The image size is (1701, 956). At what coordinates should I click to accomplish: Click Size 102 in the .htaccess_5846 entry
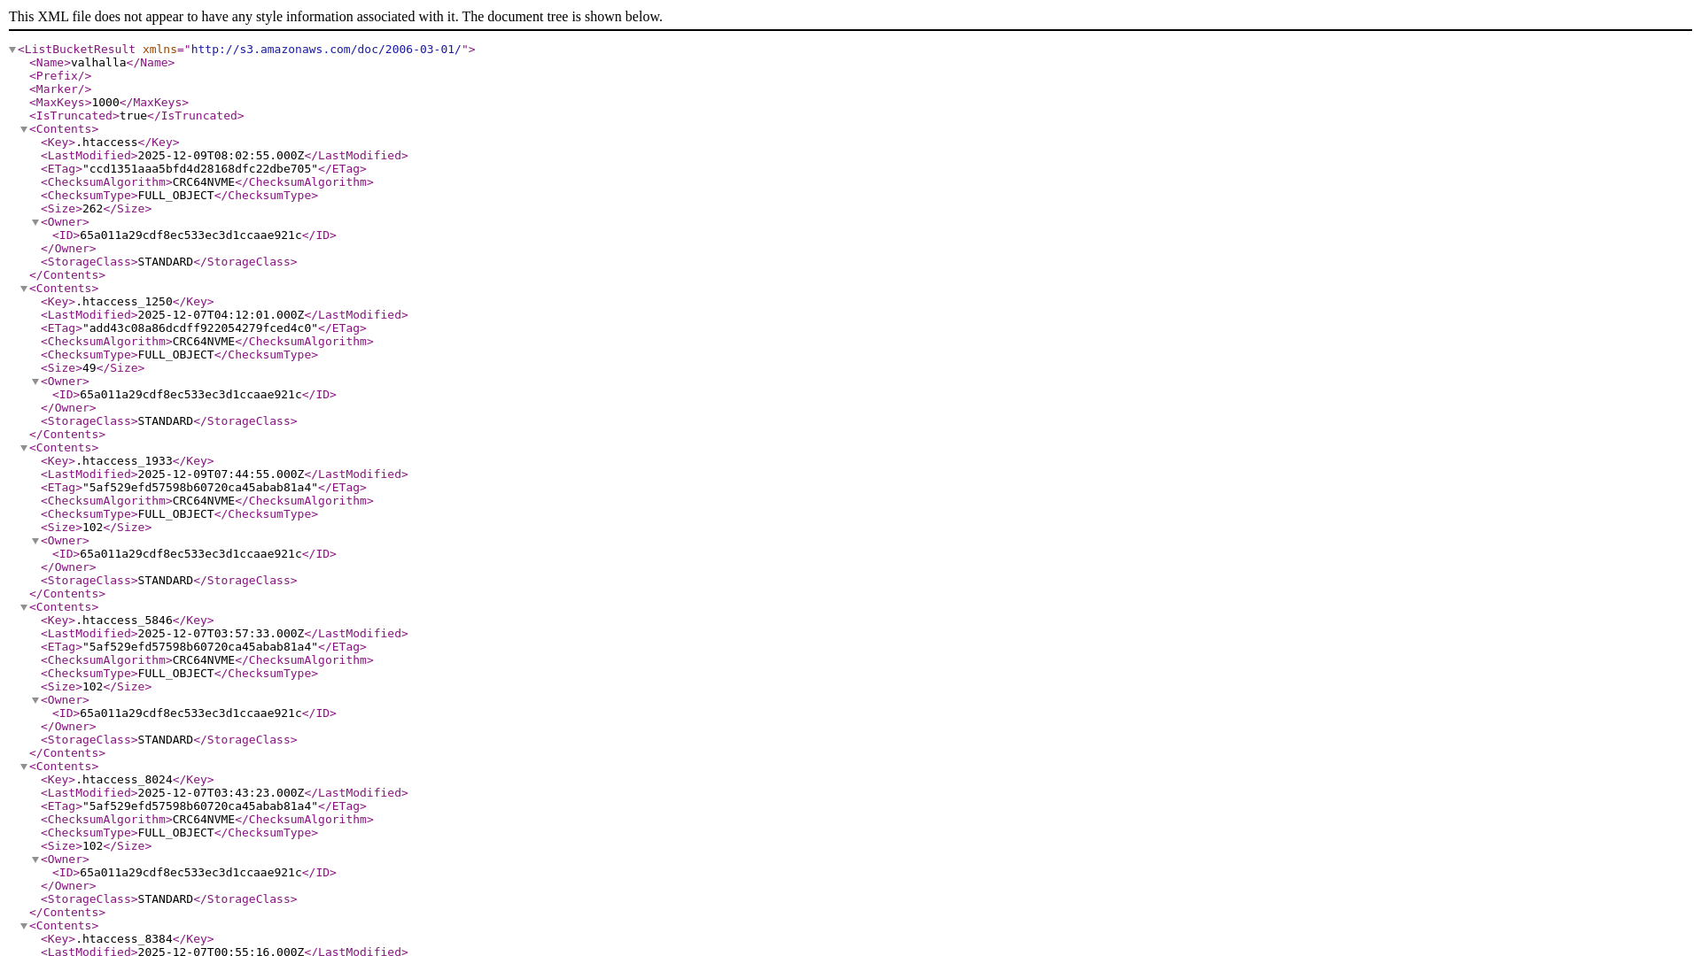[92, 687]
